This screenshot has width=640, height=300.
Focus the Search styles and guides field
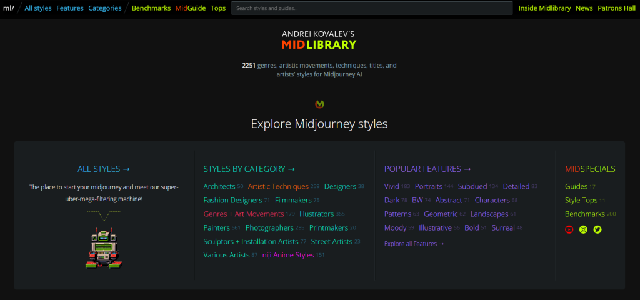point(372,7)
